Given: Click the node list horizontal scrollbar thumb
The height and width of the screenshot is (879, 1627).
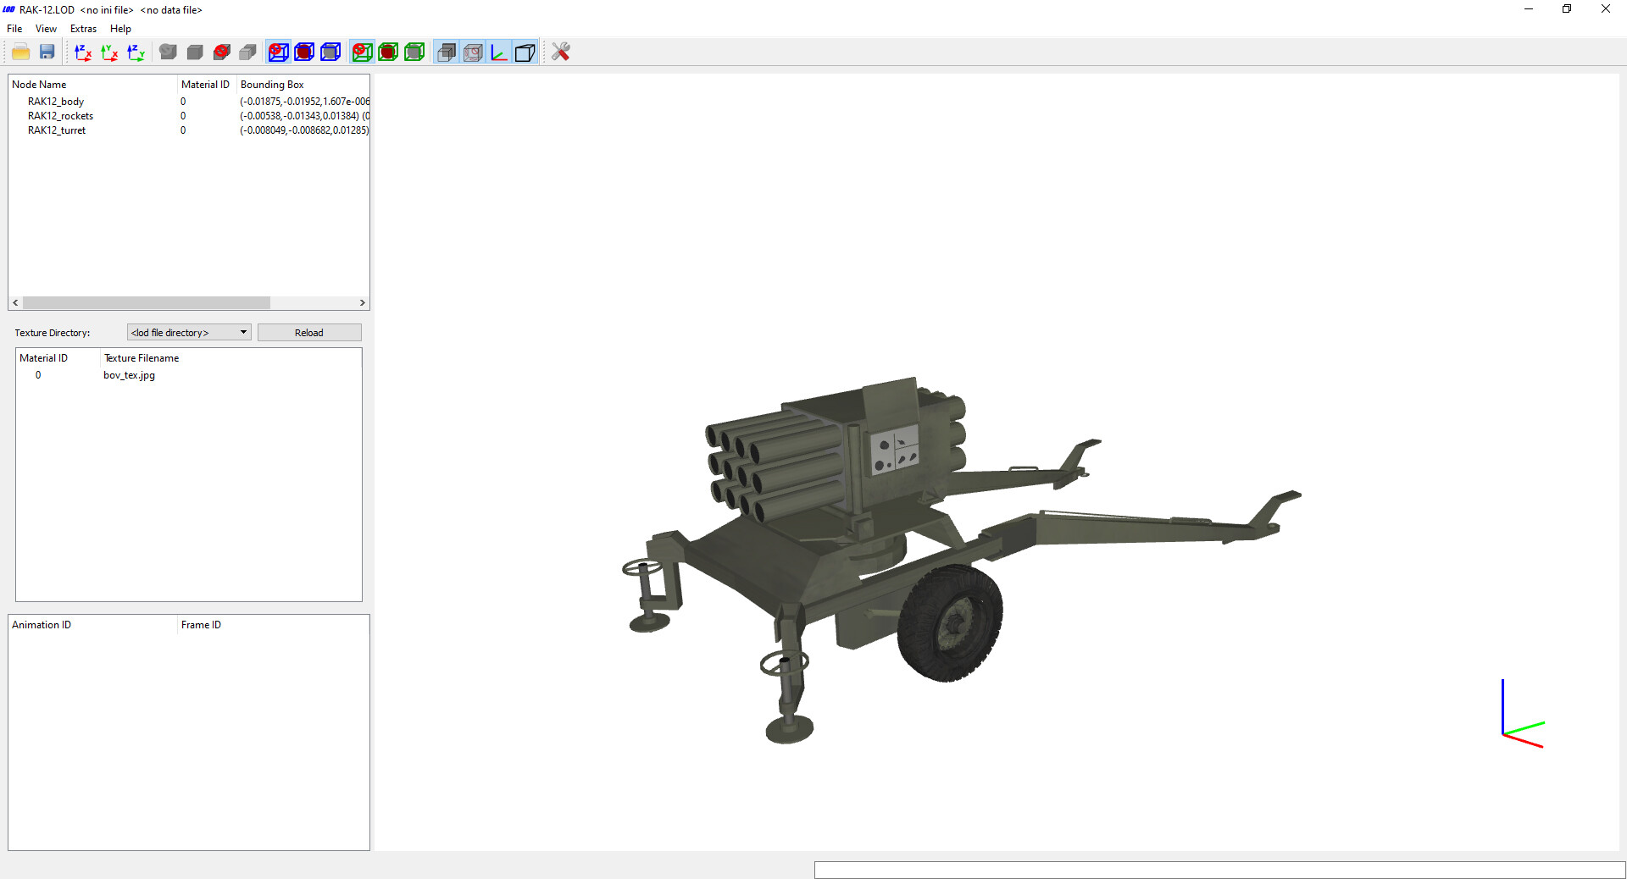Looking at the screenshot, I should [146, 303].
